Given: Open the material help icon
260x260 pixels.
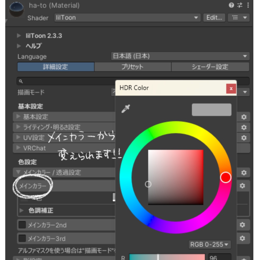Looking at the screenshot, I should (231, 5).
